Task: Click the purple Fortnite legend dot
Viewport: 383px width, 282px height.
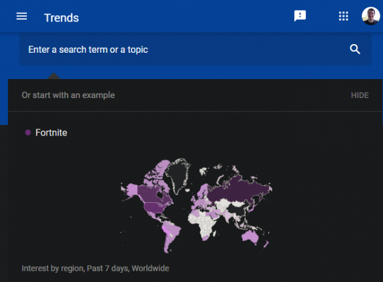Action: 28,132
